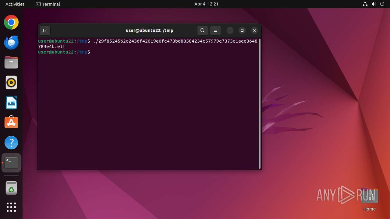Image resolution: width=390 pixels, height=219 pixels.
Task: Click the volume icon in top bar
Action: point(374,4)
